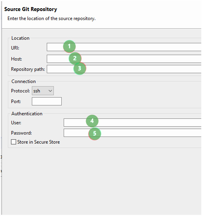Click the green number 1 marker
The image size is (202, 216).
coord(69,46)
